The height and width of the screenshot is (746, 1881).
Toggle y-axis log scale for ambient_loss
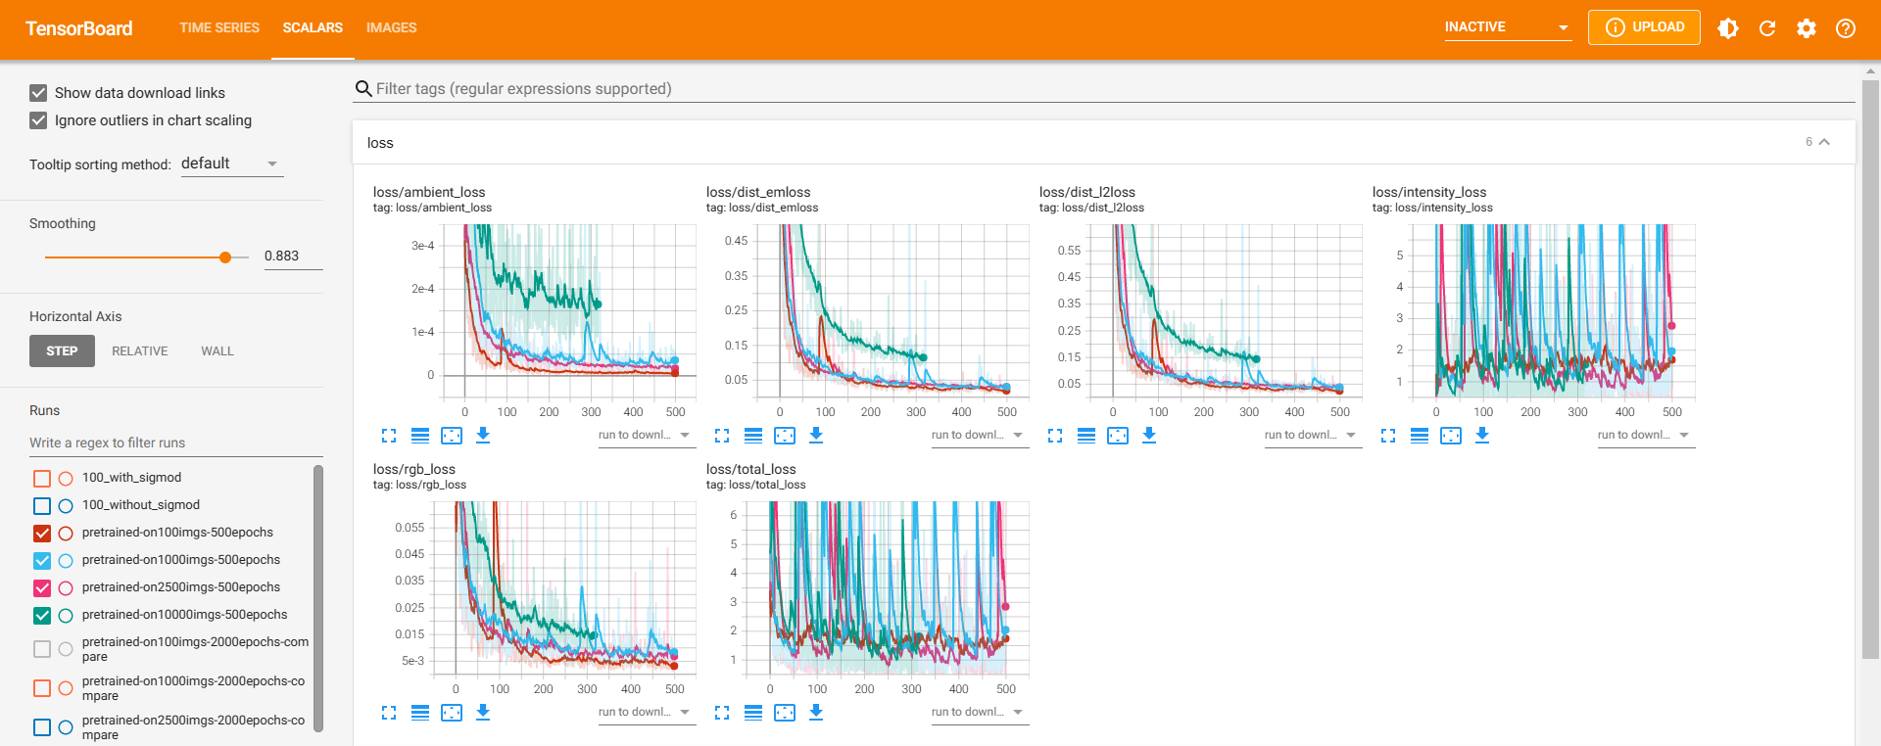tap(420, 436)
